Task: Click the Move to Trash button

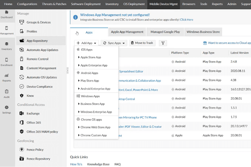Action: [142, 43]
